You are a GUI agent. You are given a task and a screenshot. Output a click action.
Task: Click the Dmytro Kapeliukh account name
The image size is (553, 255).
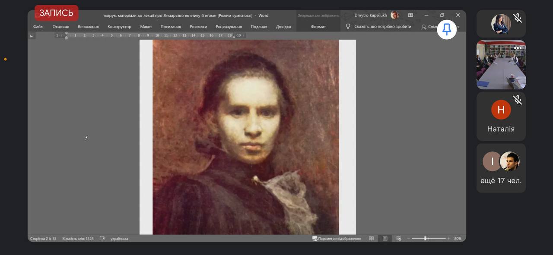point(371,15)
